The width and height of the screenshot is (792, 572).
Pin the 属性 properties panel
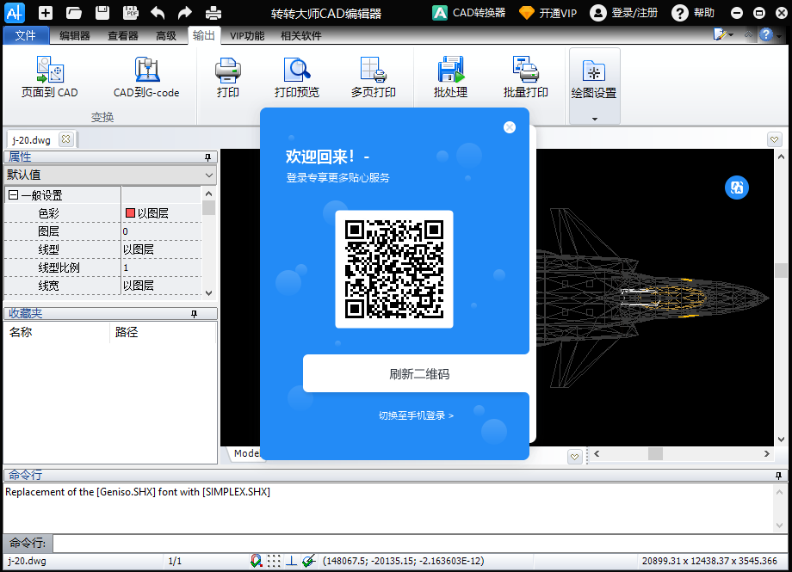[x=207, y=157]
